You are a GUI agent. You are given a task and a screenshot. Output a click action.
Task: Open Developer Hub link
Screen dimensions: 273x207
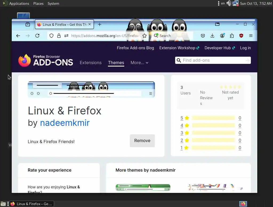[220, 48]
